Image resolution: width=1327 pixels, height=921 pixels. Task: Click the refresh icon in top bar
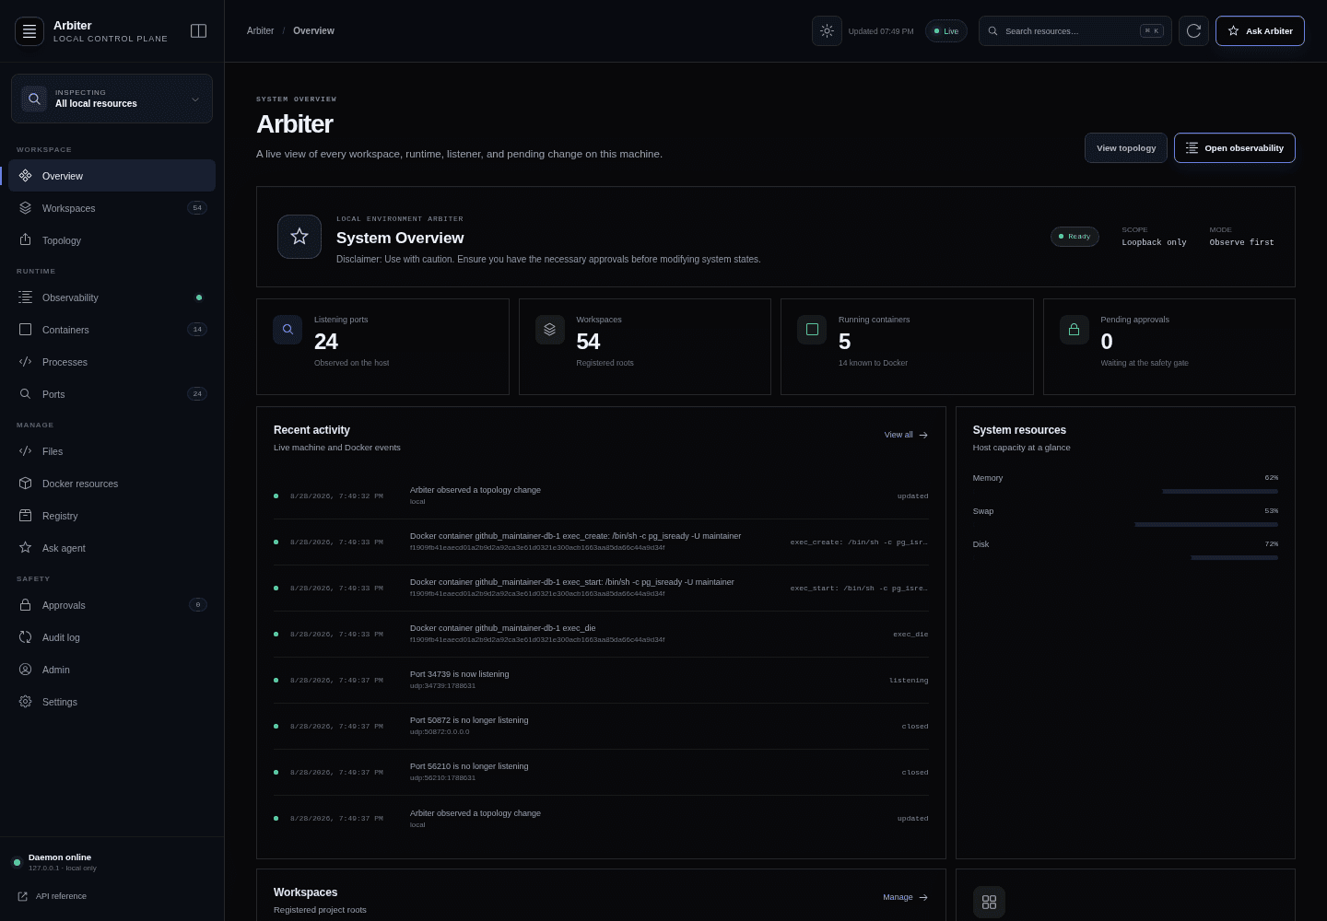click(x=1193, y=31)
